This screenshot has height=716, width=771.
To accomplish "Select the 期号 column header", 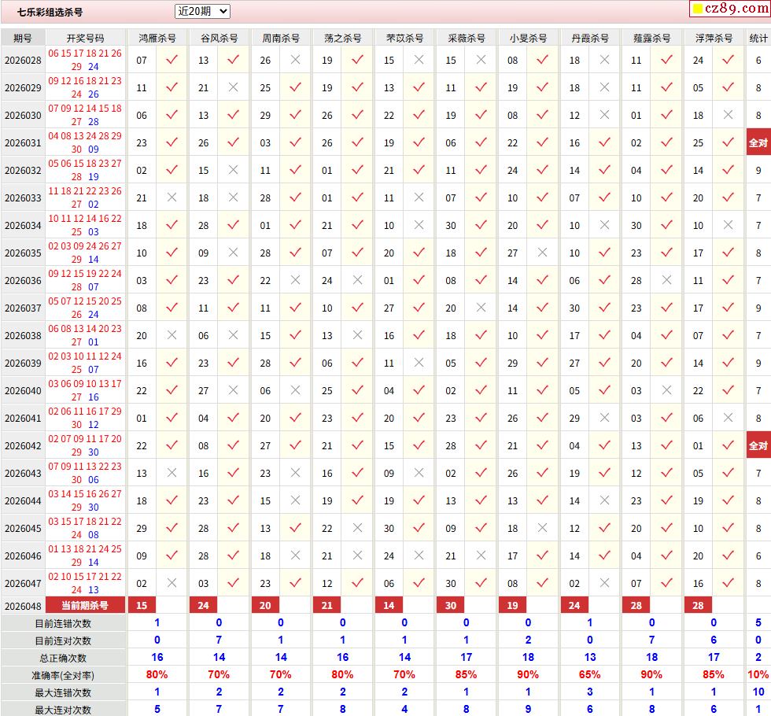I will pyautogui.click(x=23, y=38).
